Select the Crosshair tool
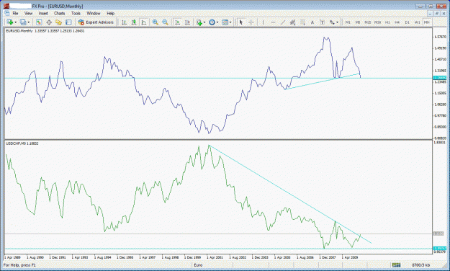This screenshot has width=450, height=271. 251,22
